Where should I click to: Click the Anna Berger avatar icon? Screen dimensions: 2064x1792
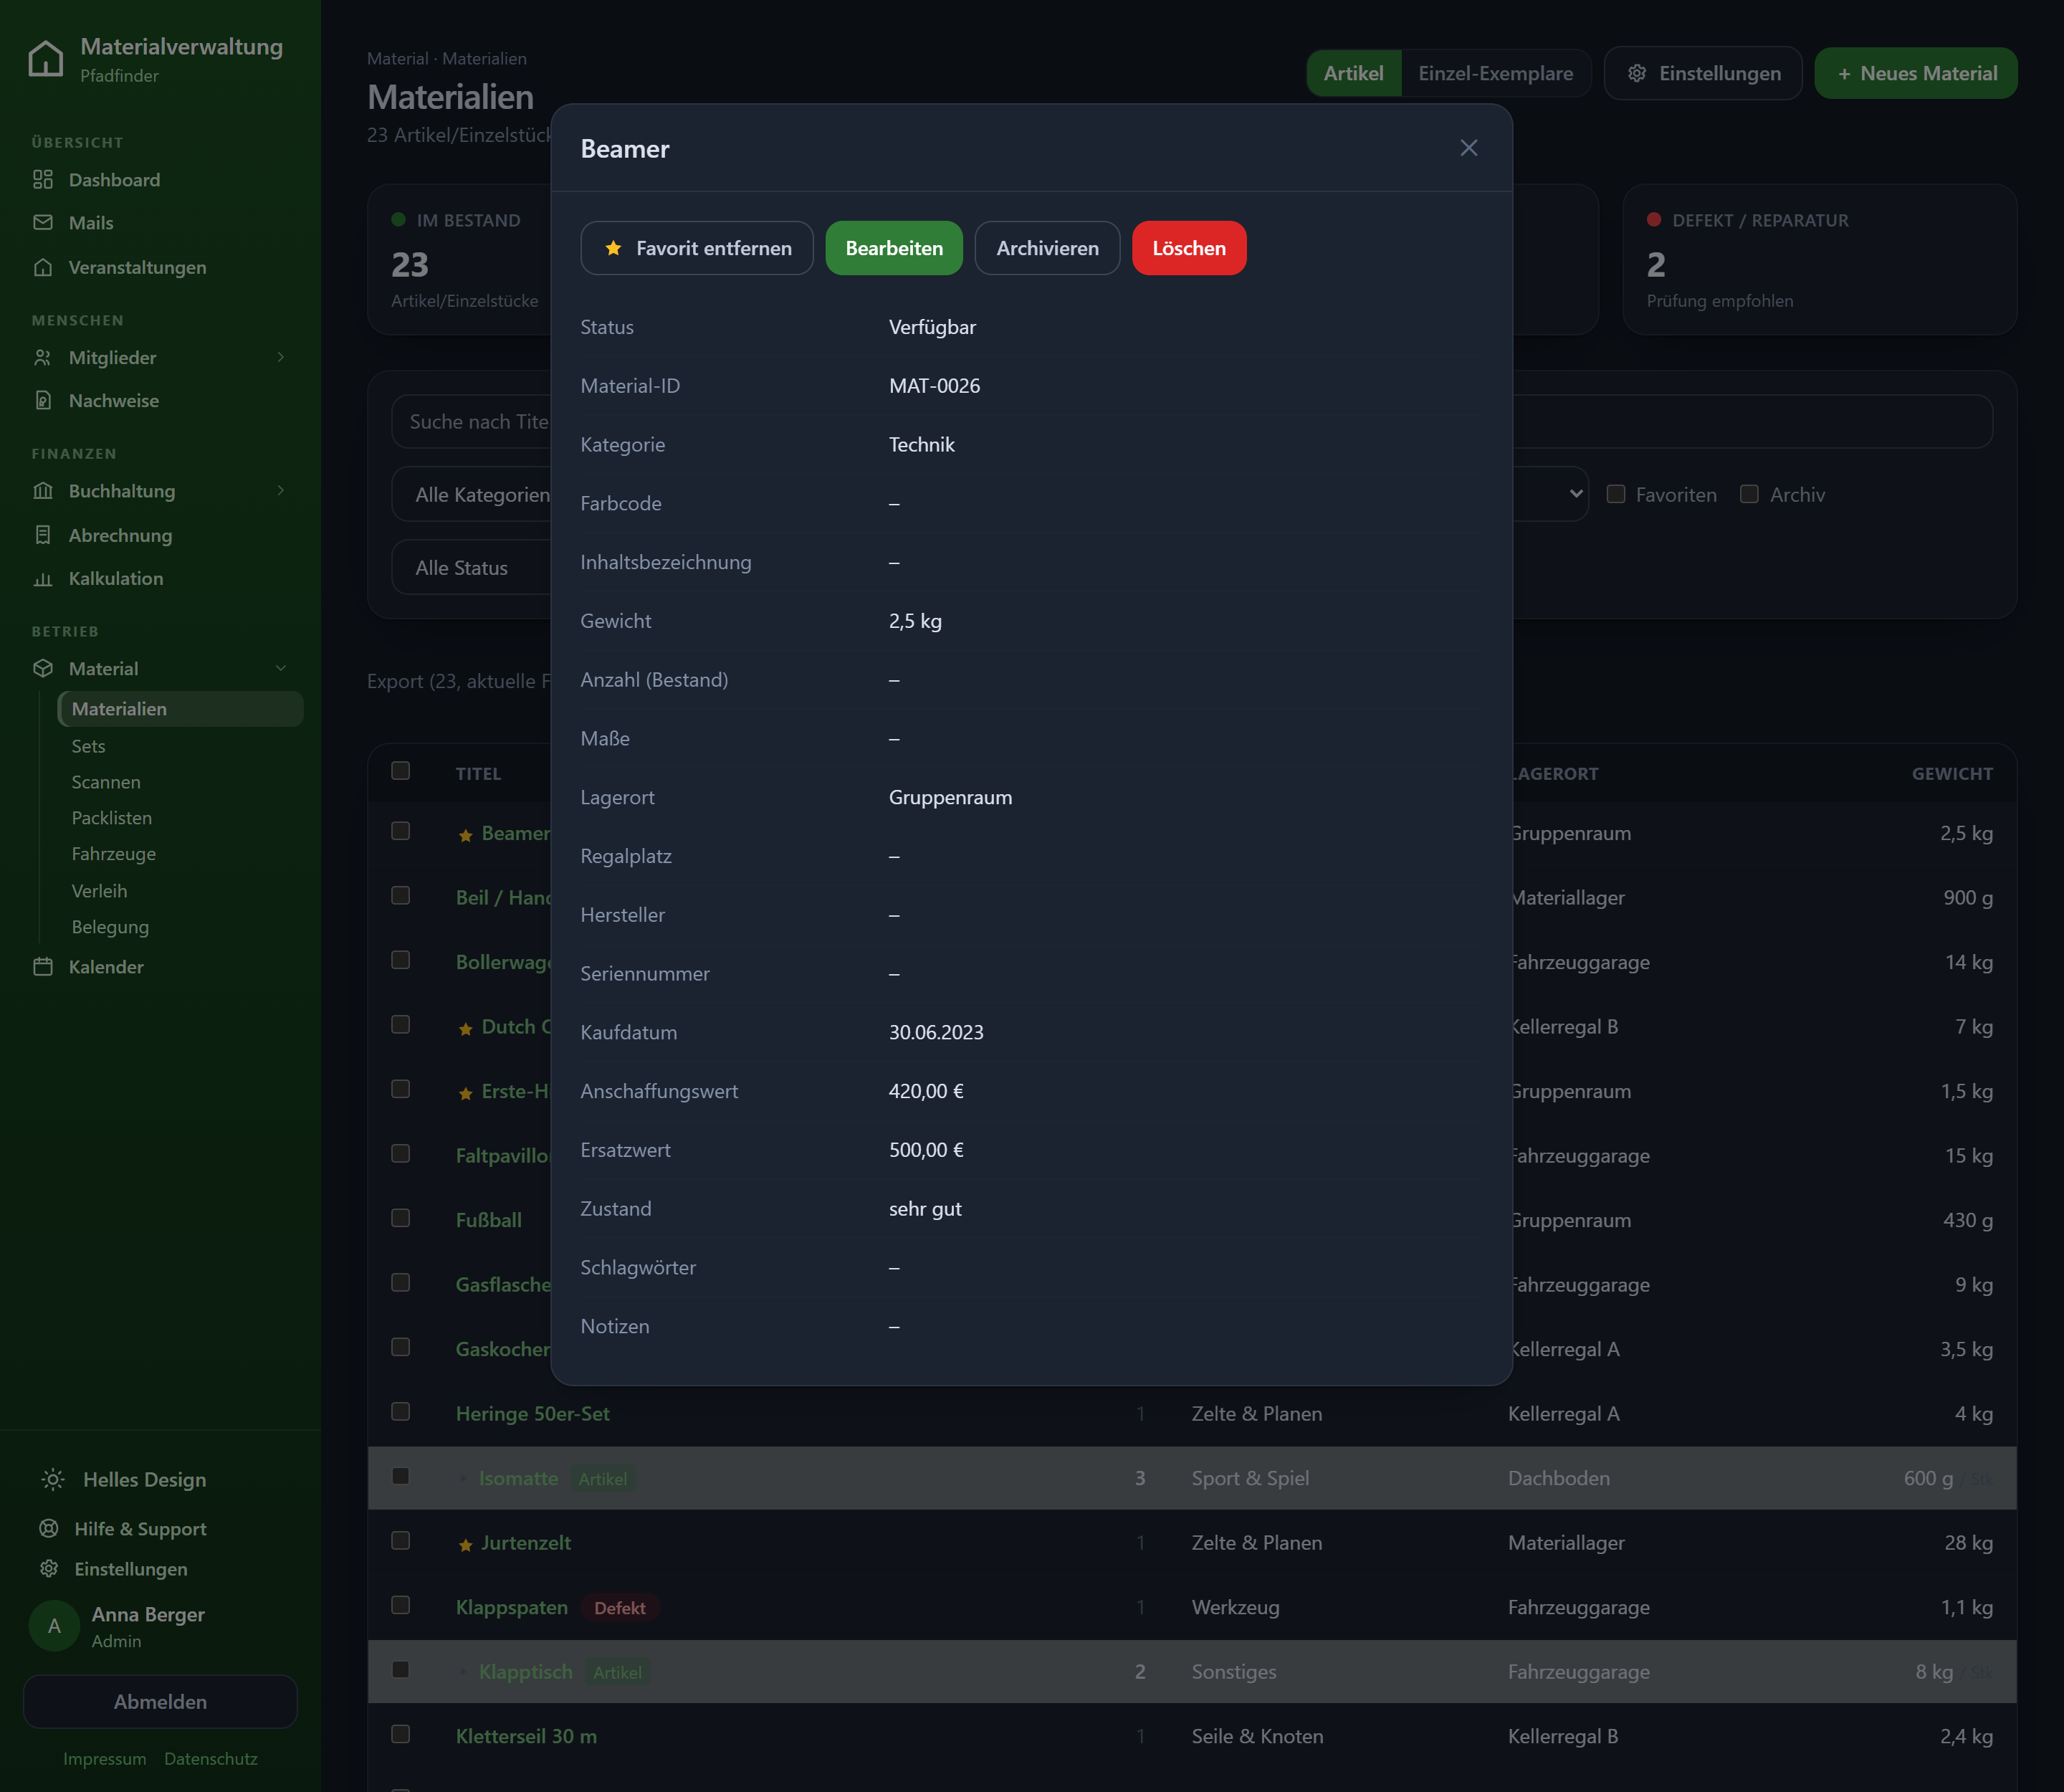(x=54, y=1626)
